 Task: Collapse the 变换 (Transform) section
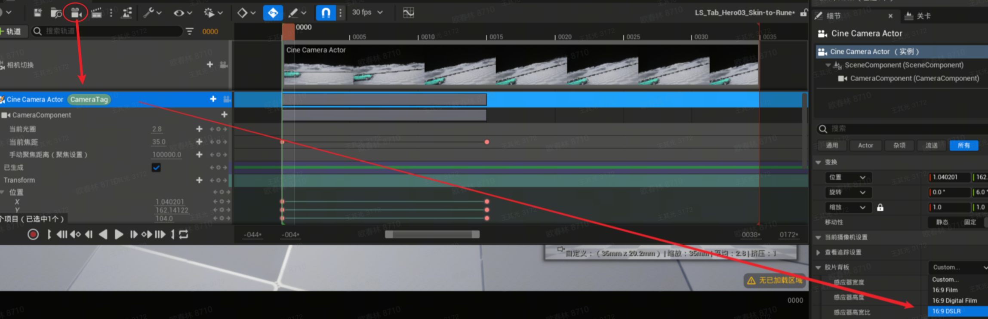tap(818, 162)
